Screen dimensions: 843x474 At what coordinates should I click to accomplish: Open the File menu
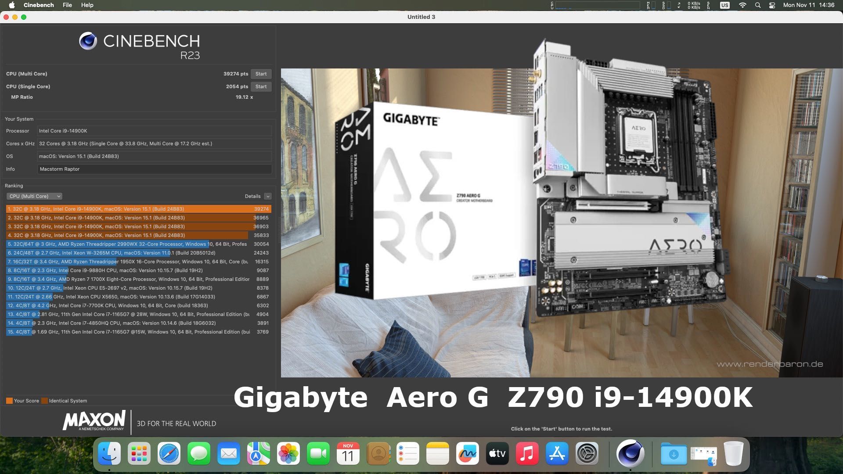[x=67, y=5]
